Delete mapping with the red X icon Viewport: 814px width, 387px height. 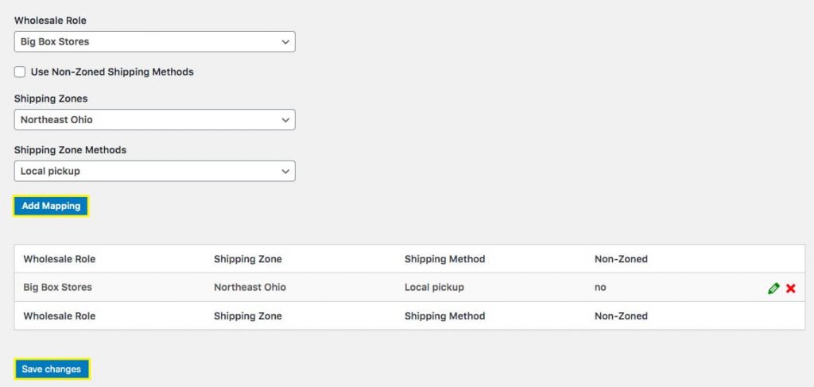click(x=791, y=288)
